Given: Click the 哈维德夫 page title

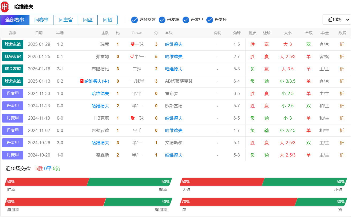Looking at the screenshot, I should 24,7.
